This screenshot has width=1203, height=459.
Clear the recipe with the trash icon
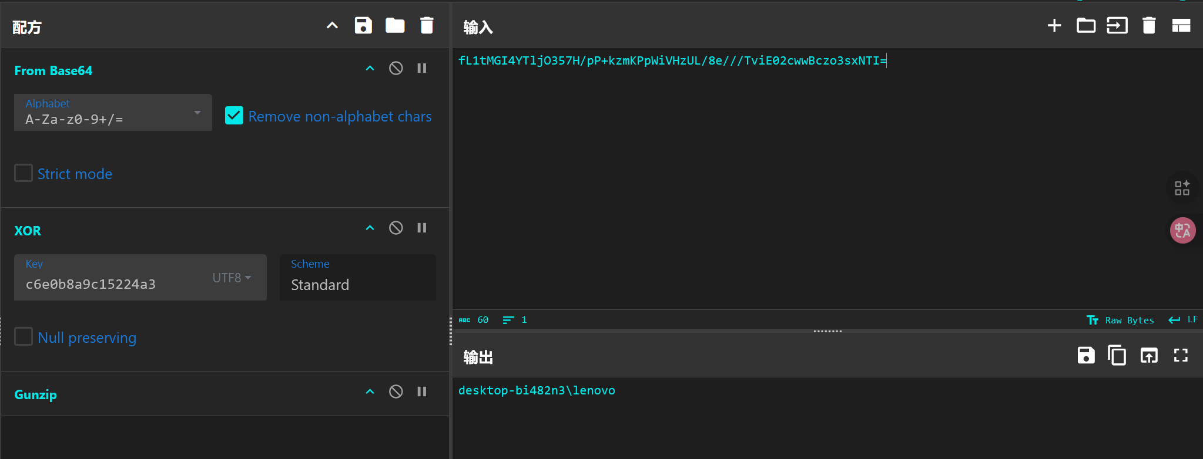tap(427, 26)
